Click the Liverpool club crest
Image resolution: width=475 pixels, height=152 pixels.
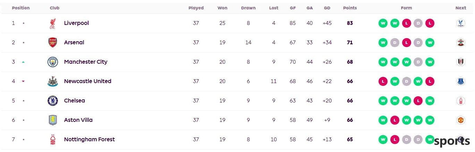coord(53,23)
